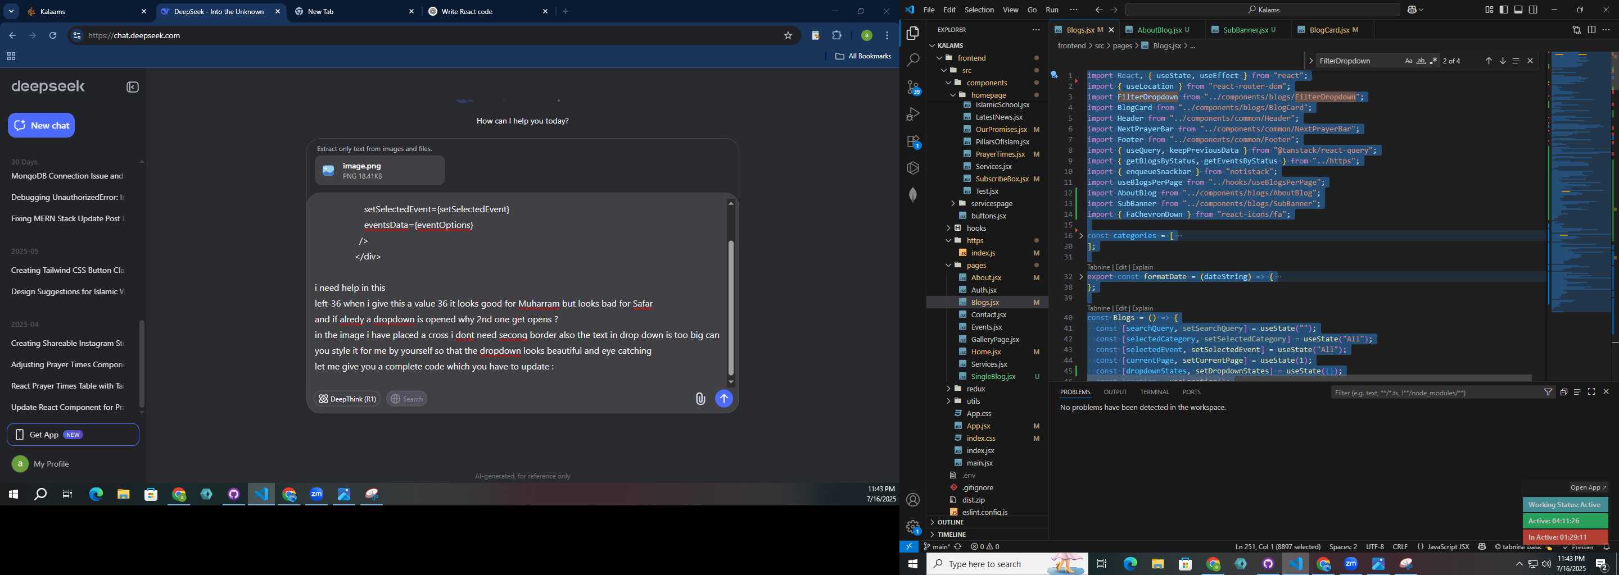Expand the OUTLINE section
This screenshot has width=1619, height=575.
(950, 522)
